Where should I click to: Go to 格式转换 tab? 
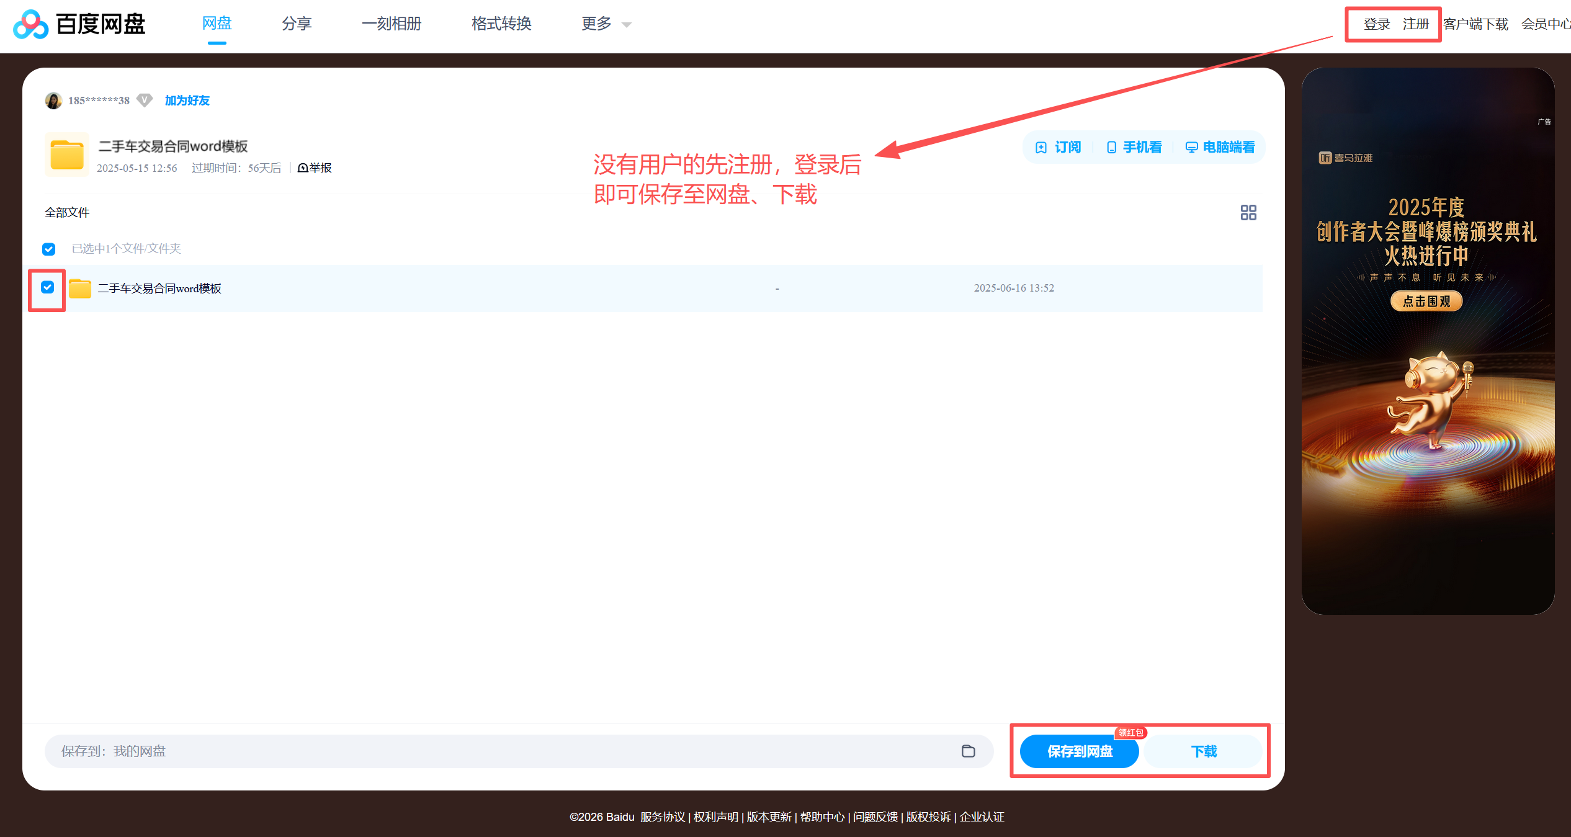[501, 24]
